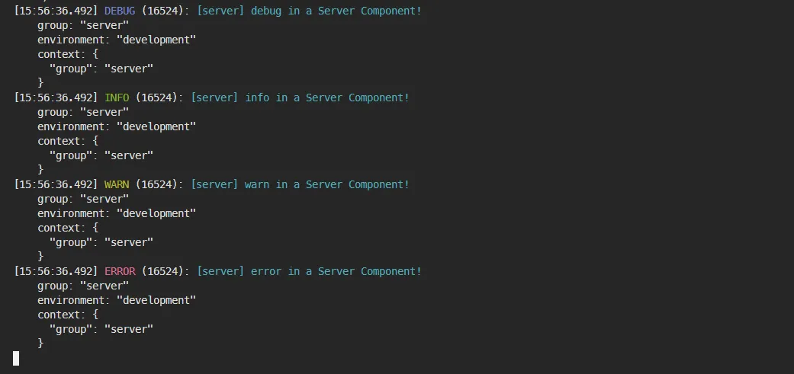
Task: Click 'environment: "development"' under the ERROR entry
Action: pos(117,300)
